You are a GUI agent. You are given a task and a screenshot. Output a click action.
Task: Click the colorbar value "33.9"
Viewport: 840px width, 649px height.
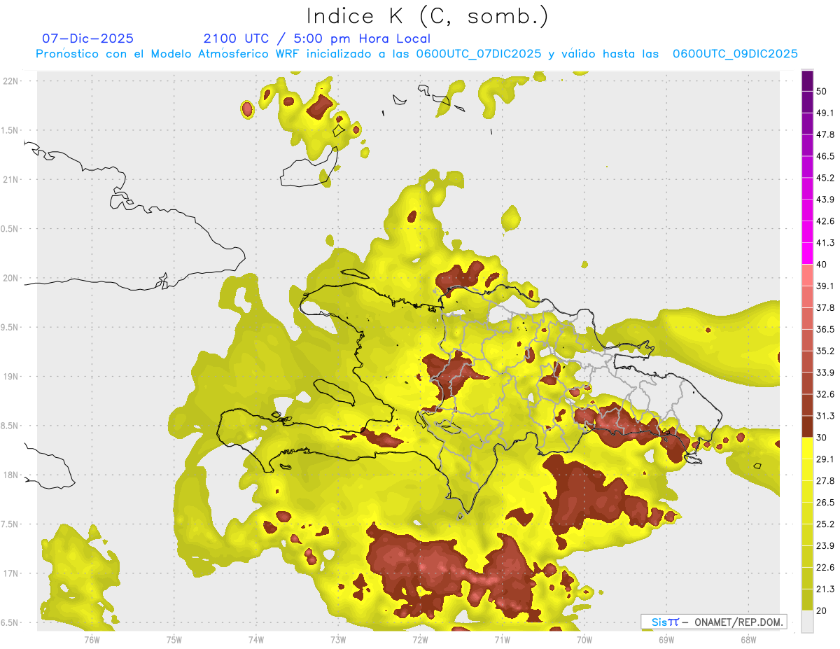point(825,372)
